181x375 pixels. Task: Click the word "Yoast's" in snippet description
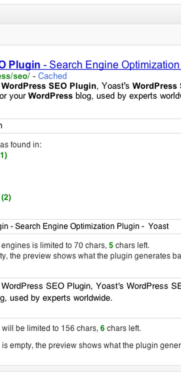pyautogui.click(x=116, y=86)
